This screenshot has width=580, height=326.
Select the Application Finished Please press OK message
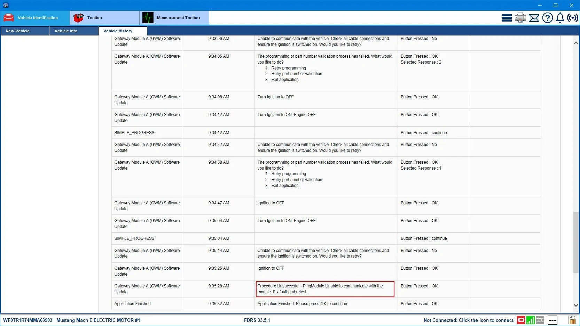click(x=303, y=304)
